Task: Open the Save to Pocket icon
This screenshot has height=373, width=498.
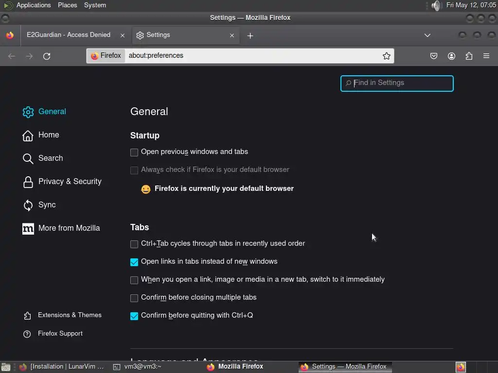Action: (x=433, y=56)
